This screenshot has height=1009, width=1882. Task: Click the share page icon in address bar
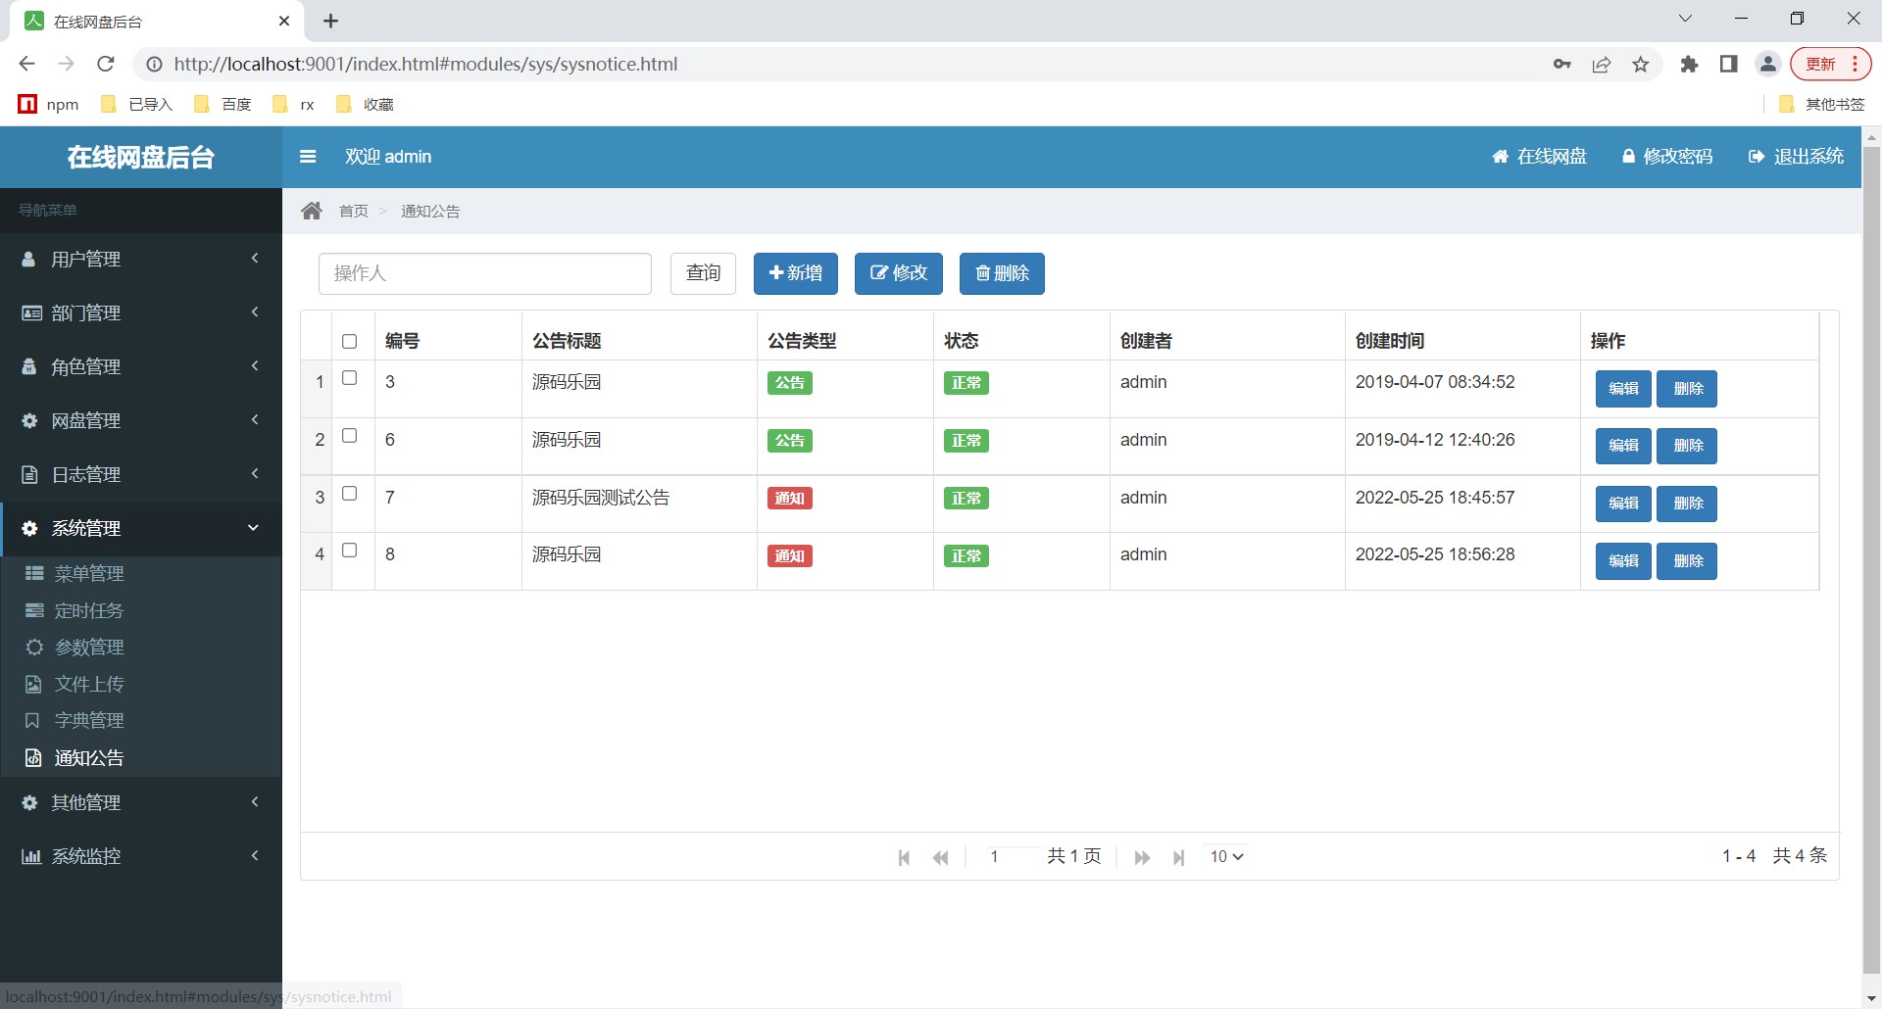tap(1602, 65)
